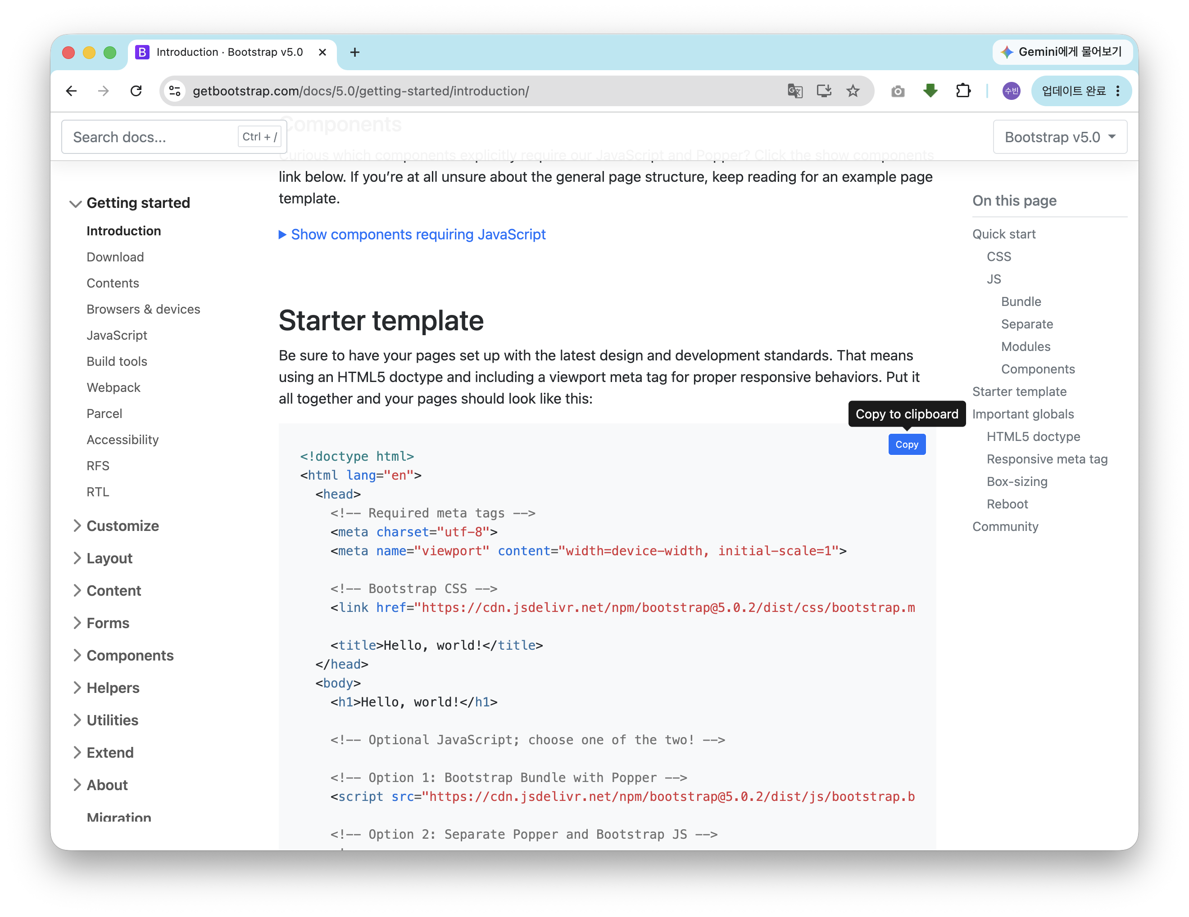Open the Chrome three-dot menu
Screen dimensions: 1189x917
(x=1118, y=91)
